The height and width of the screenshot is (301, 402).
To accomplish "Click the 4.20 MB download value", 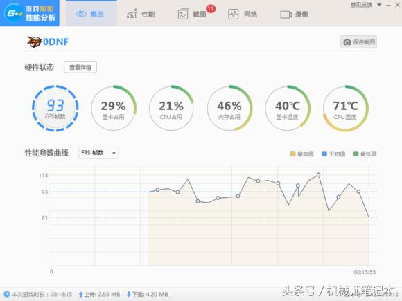I will click(x=157, y=295).
